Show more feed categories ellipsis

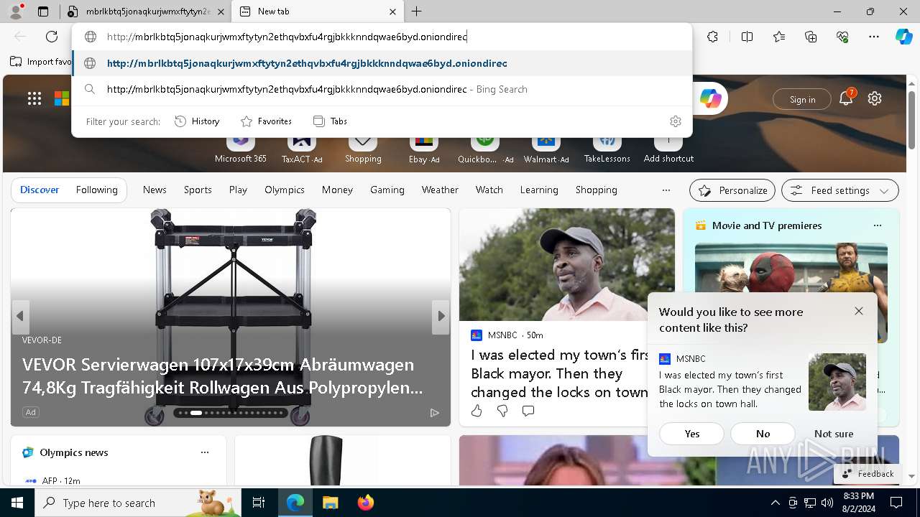[666, 190]
